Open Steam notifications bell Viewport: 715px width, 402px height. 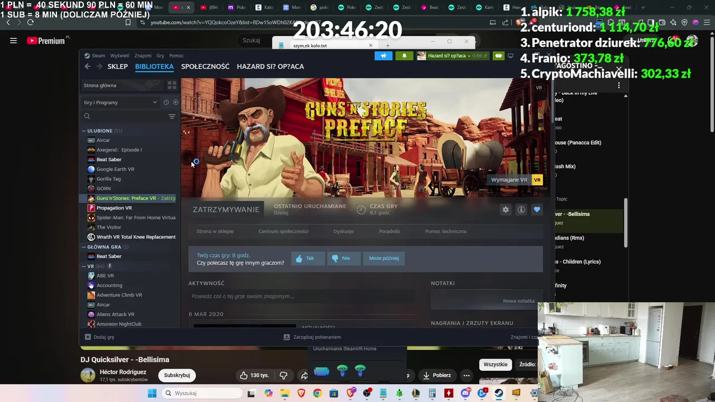click(x=404, y=56)
